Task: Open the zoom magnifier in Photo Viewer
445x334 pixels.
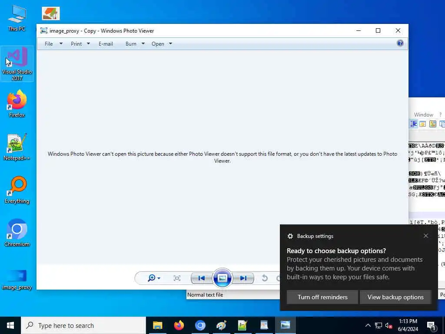Action: [x=152, y=278]
